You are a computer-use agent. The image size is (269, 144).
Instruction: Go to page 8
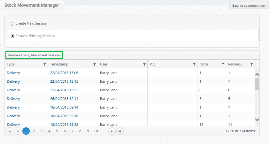click(80, 131)
